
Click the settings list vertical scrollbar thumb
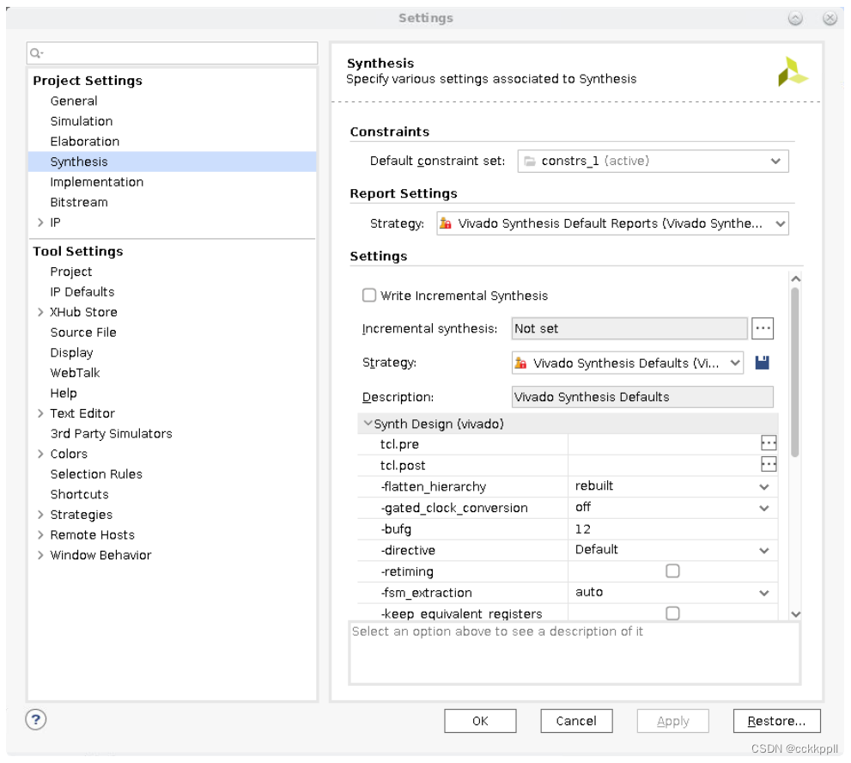795,372
